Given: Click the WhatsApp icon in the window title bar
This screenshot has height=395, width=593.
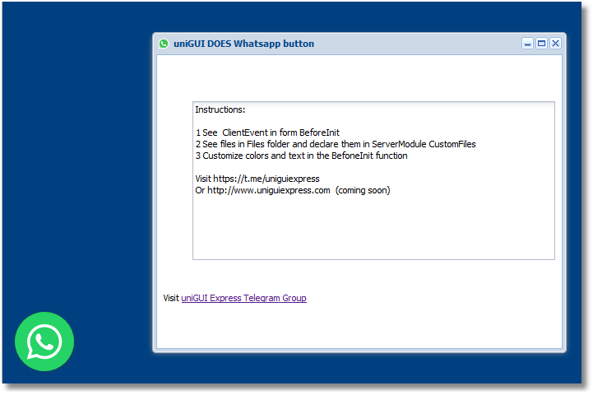Looking at the screenshot, I should [x=164, y=44].
